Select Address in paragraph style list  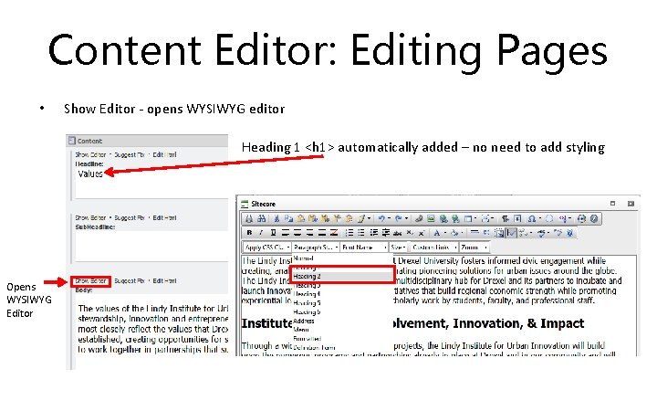pos(304,321)
